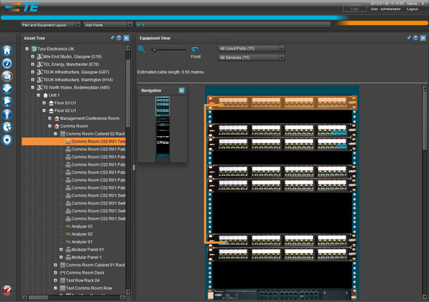
Task: Open the settings gear sidebar icon
Action: 7,140
